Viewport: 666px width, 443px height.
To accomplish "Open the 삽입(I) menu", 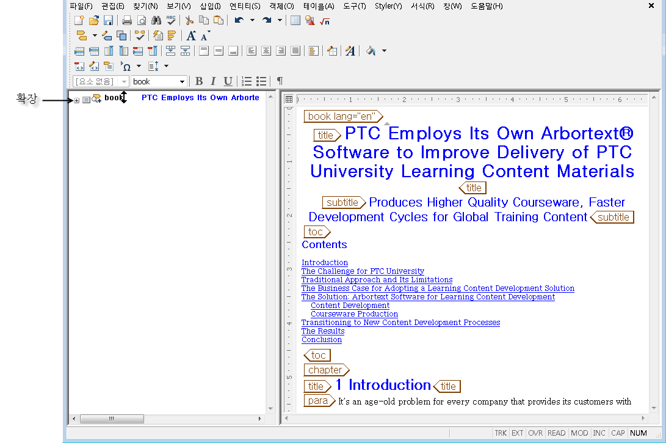I will point(210,6).
